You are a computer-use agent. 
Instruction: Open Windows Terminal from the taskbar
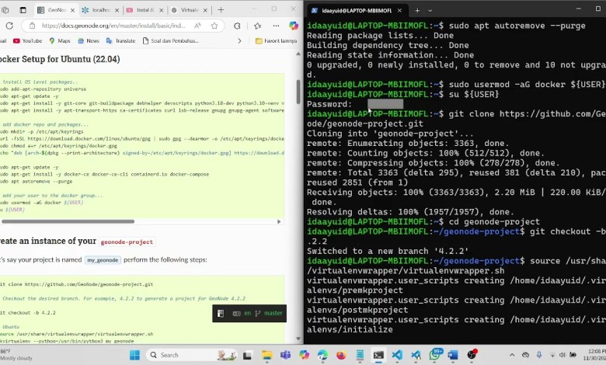click(378, 355)
